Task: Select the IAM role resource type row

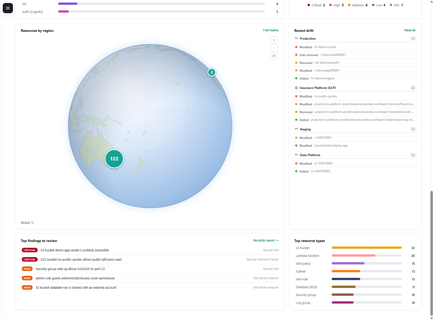Action: click(355, 279)
